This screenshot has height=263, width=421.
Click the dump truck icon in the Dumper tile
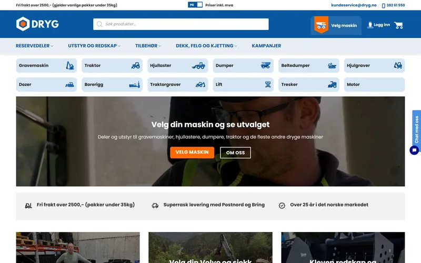(x=266, y=65)
